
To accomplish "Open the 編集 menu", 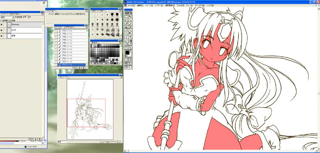I will 141,5.
